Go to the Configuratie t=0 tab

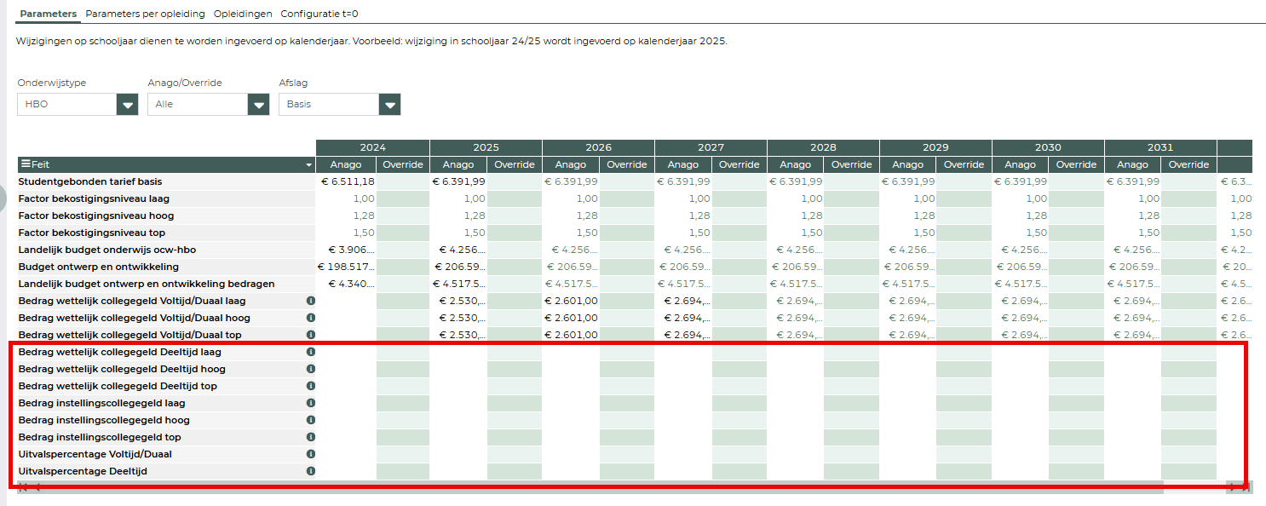pyautogui.click(x=319, y=14)
